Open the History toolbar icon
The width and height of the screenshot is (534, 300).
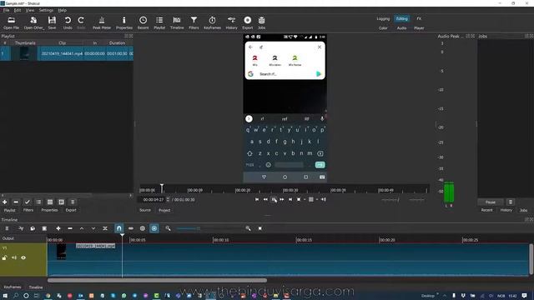[232, 20]
